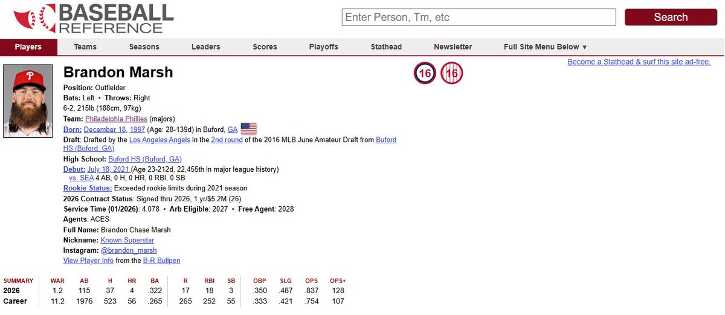
Task: Click the career home runs value 56
Action: [132, 301]
